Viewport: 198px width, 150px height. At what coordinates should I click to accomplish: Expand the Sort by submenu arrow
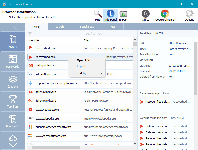[101, 73]
